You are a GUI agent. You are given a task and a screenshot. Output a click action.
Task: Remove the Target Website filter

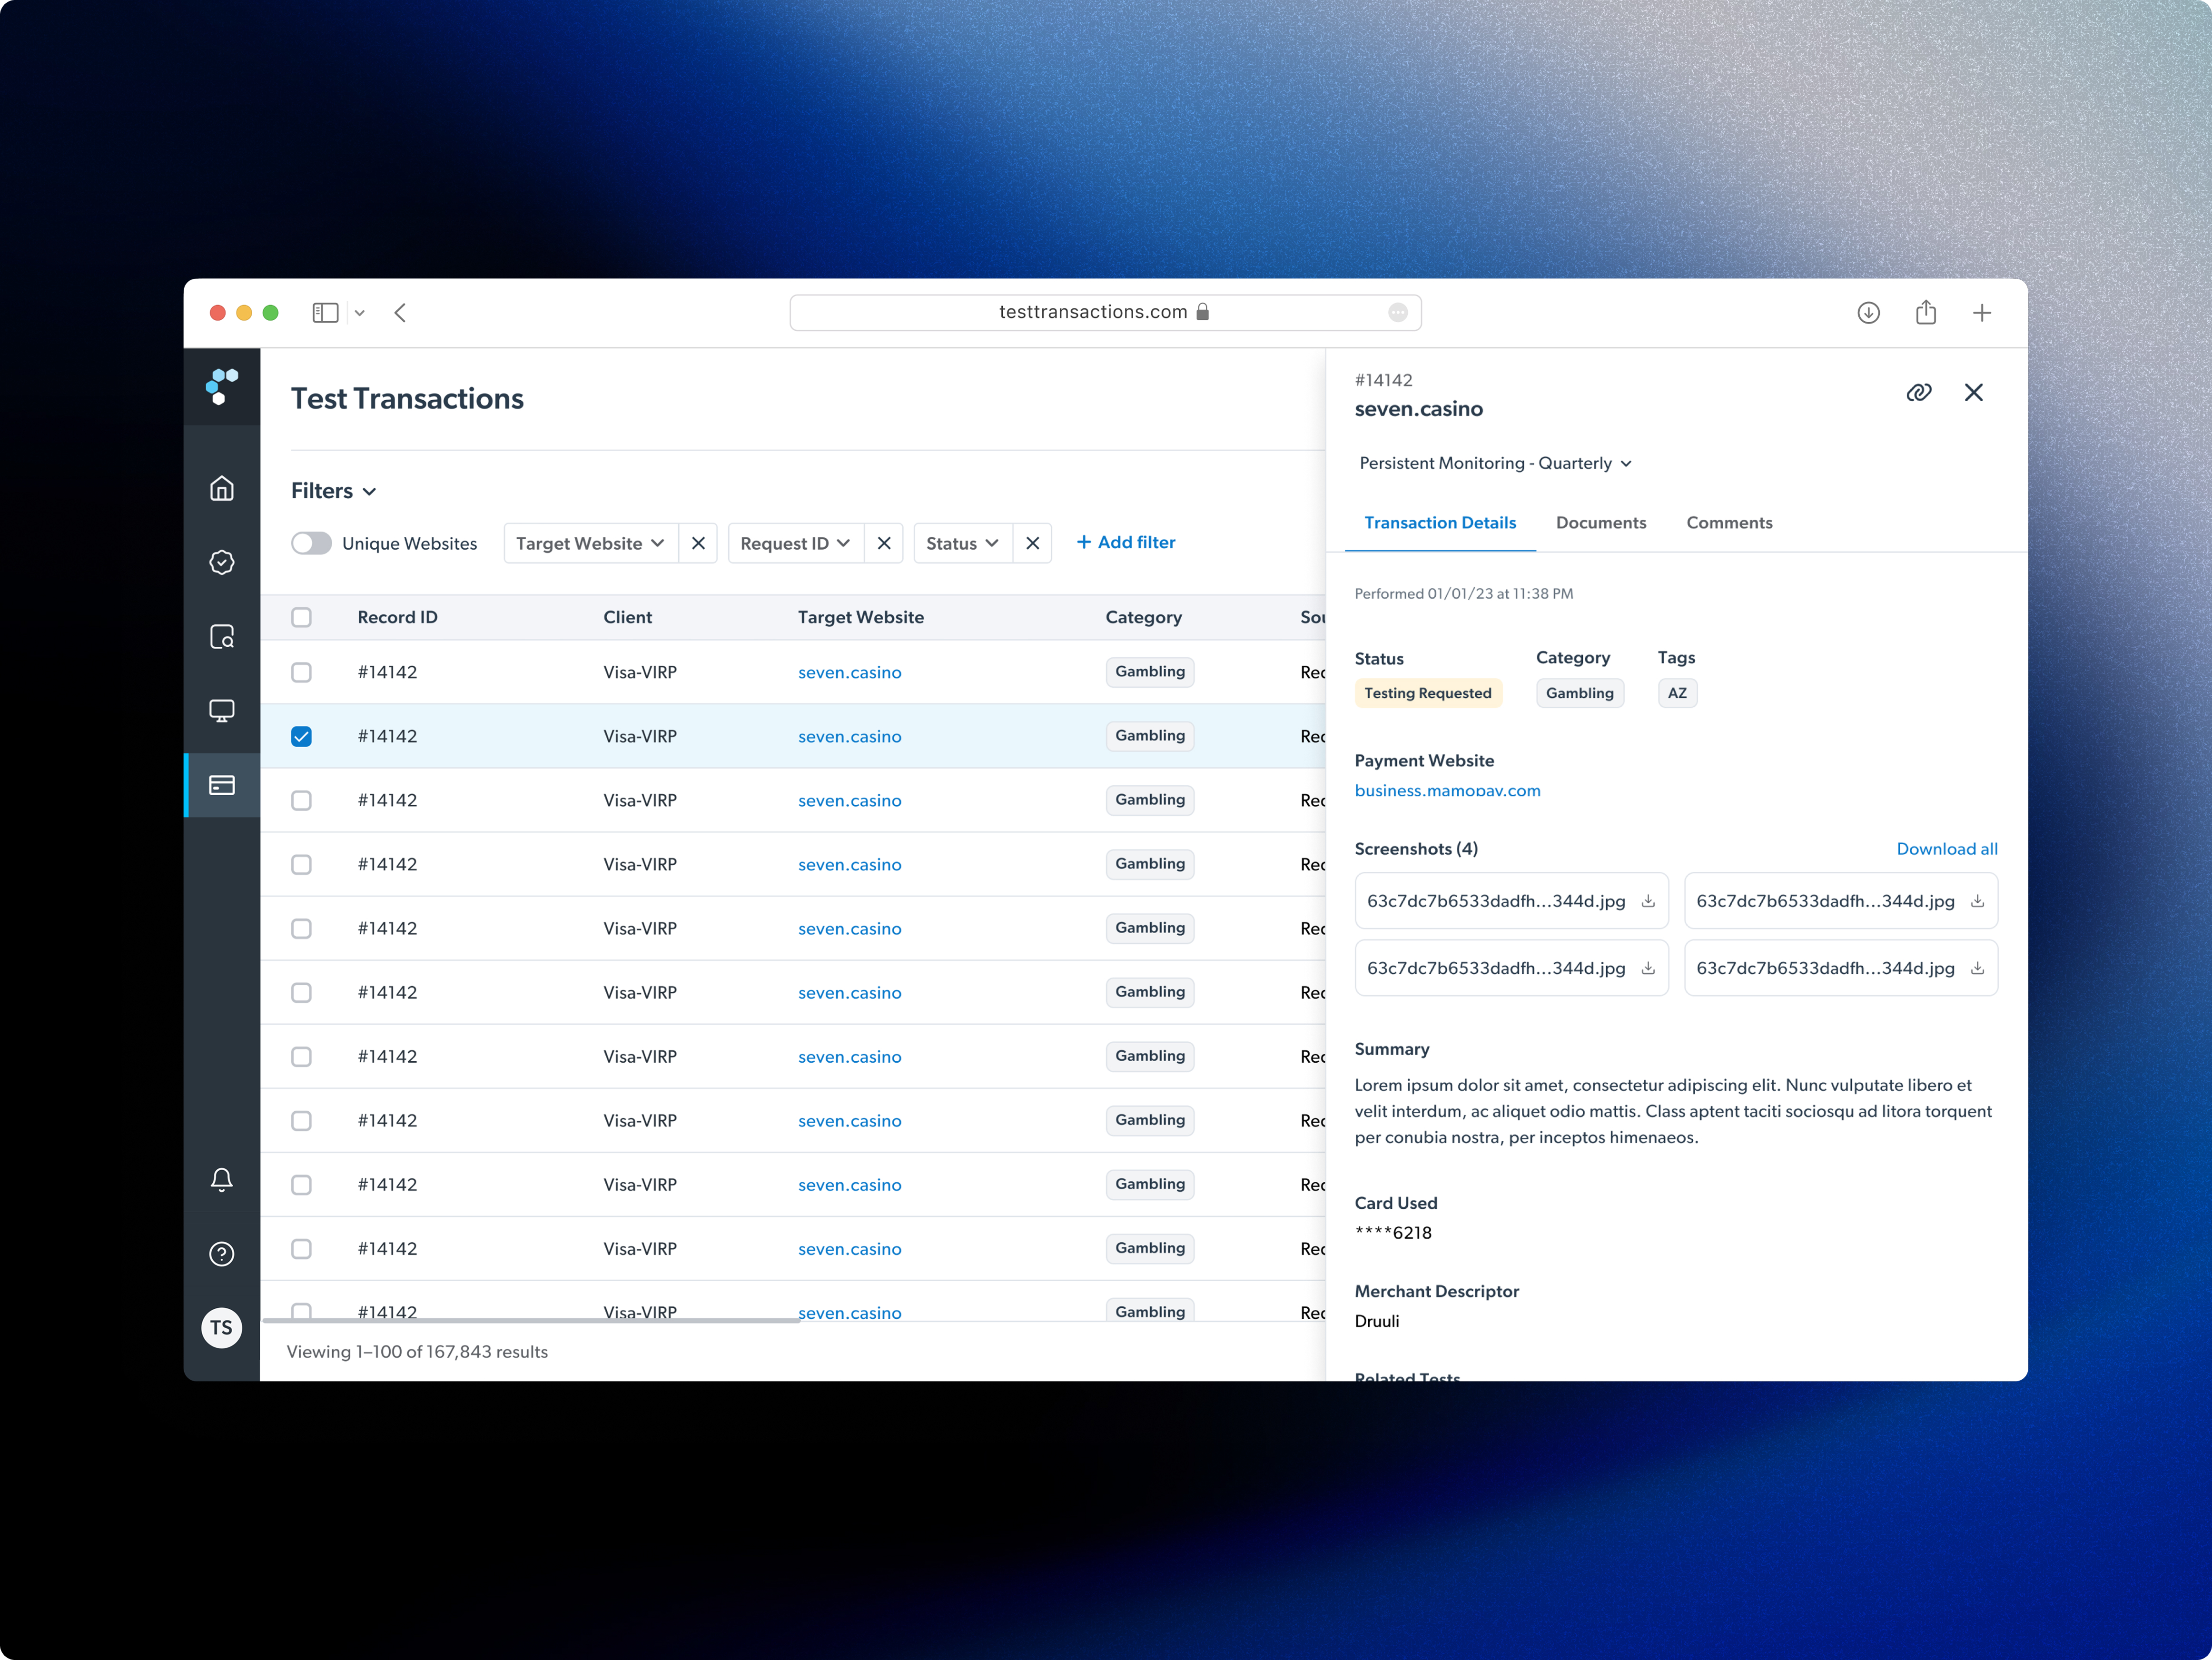[699, 543]
